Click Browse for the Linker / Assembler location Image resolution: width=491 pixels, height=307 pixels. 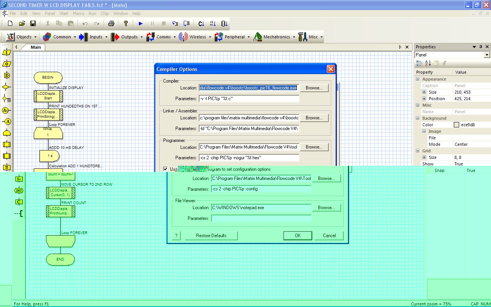(314, 118)
